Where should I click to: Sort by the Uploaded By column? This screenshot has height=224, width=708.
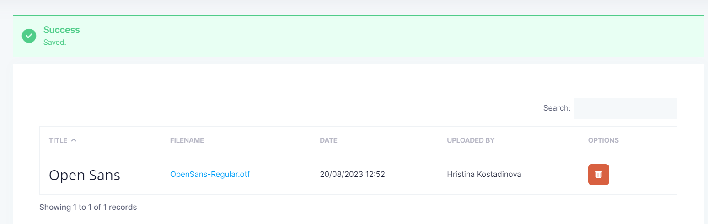pyautogui.click(x=471, y=140)
